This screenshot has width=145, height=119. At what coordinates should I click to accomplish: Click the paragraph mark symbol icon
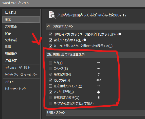tap(99, 74)
